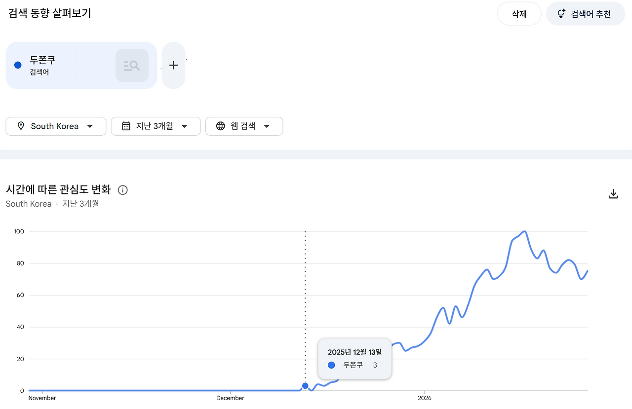The width and height of the screenshot is (632, 409).
Task: Expand the 지난 3개월 dropdown arrow
Action: point(184,126)
